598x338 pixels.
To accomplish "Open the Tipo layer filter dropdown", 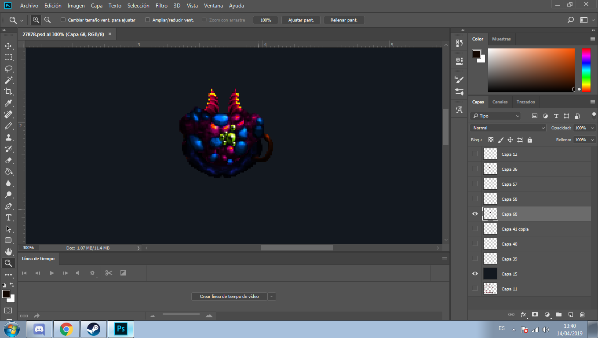I will (495, 116).
